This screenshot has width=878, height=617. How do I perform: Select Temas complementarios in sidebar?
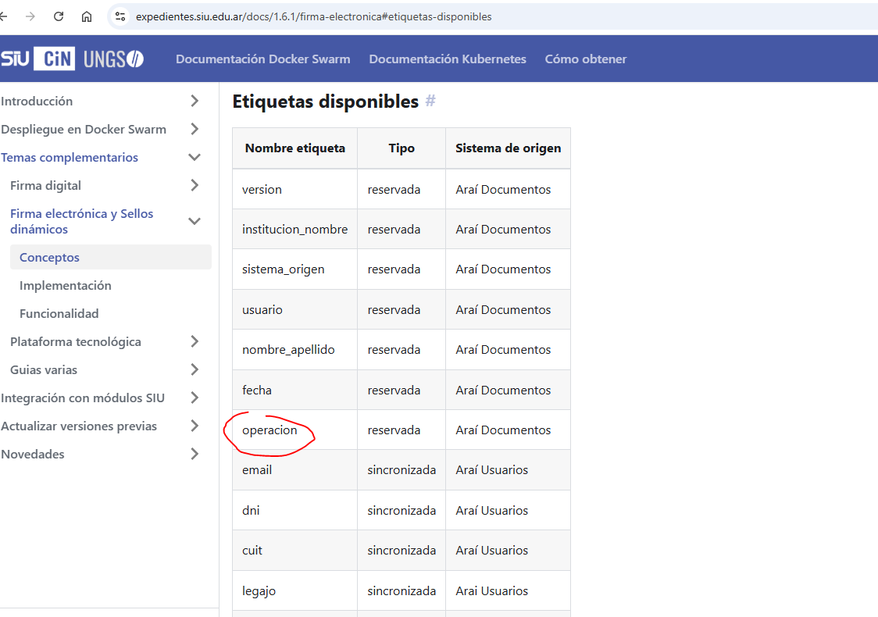coord(70,157)
